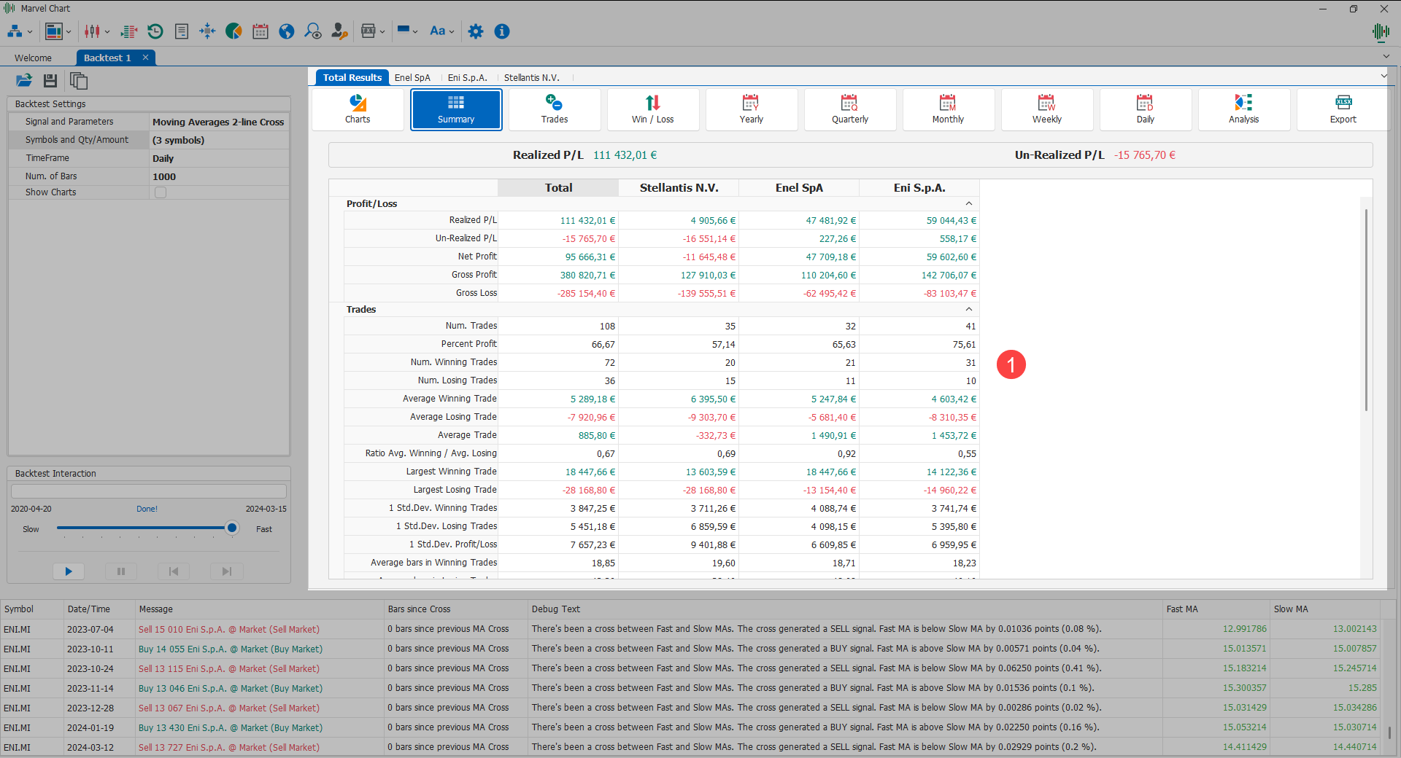Sort log by the Date/Time column header
The image size is (1401, 758).
coord(99,609)
